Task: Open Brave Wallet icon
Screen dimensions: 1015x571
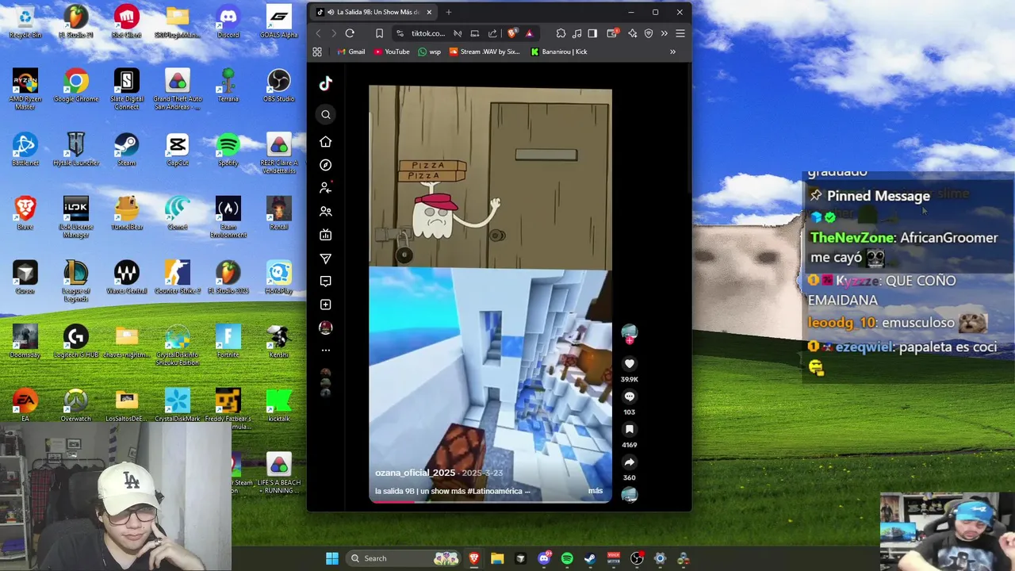Action: click(x=612, y=33)
